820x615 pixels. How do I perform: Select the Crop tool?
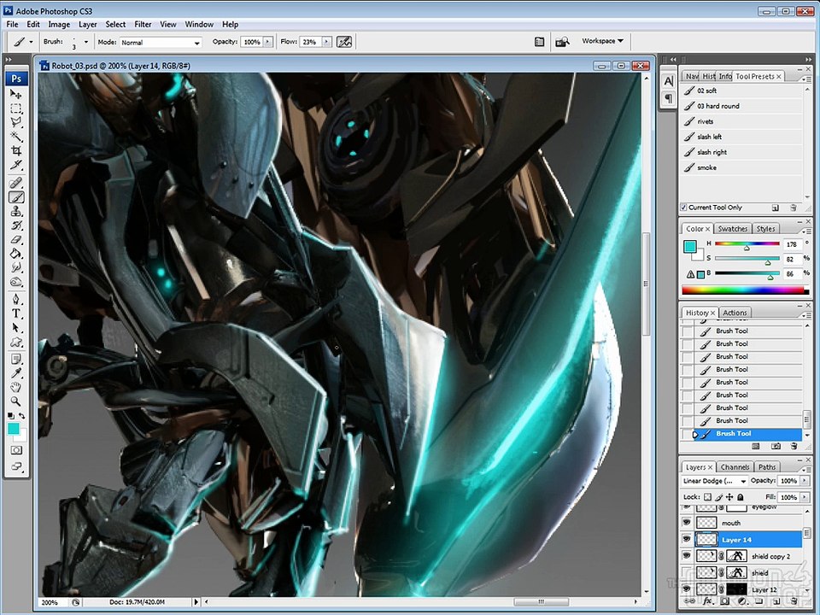pyautogui.click(x=16, y=150)
